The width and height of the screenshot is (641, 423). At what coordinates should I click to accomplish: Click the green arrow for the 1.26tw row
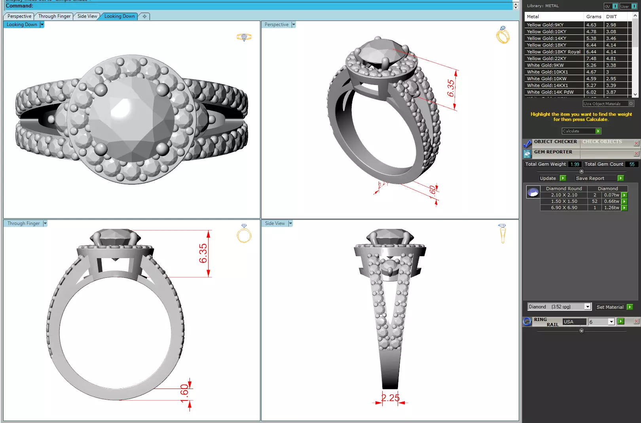[x=624, y=208]
